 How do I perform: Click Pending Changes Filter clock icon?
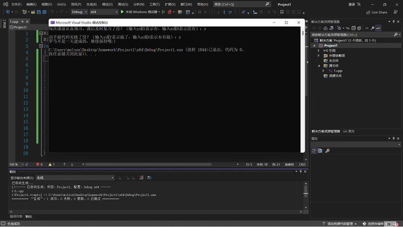(339, 28)
